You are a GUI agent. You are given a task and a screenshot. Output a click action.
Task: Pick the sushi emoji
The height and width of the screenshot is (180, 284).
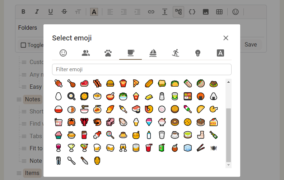136,109
